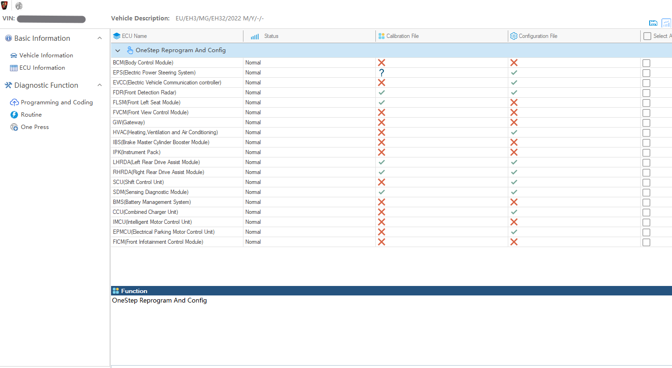
Task: Tick the Select All checkbox
Action: (647, 36)
